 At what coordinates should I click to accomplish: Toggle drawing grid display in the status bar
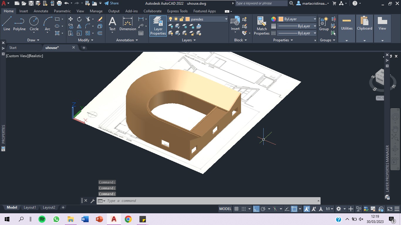tap(236, 209)
